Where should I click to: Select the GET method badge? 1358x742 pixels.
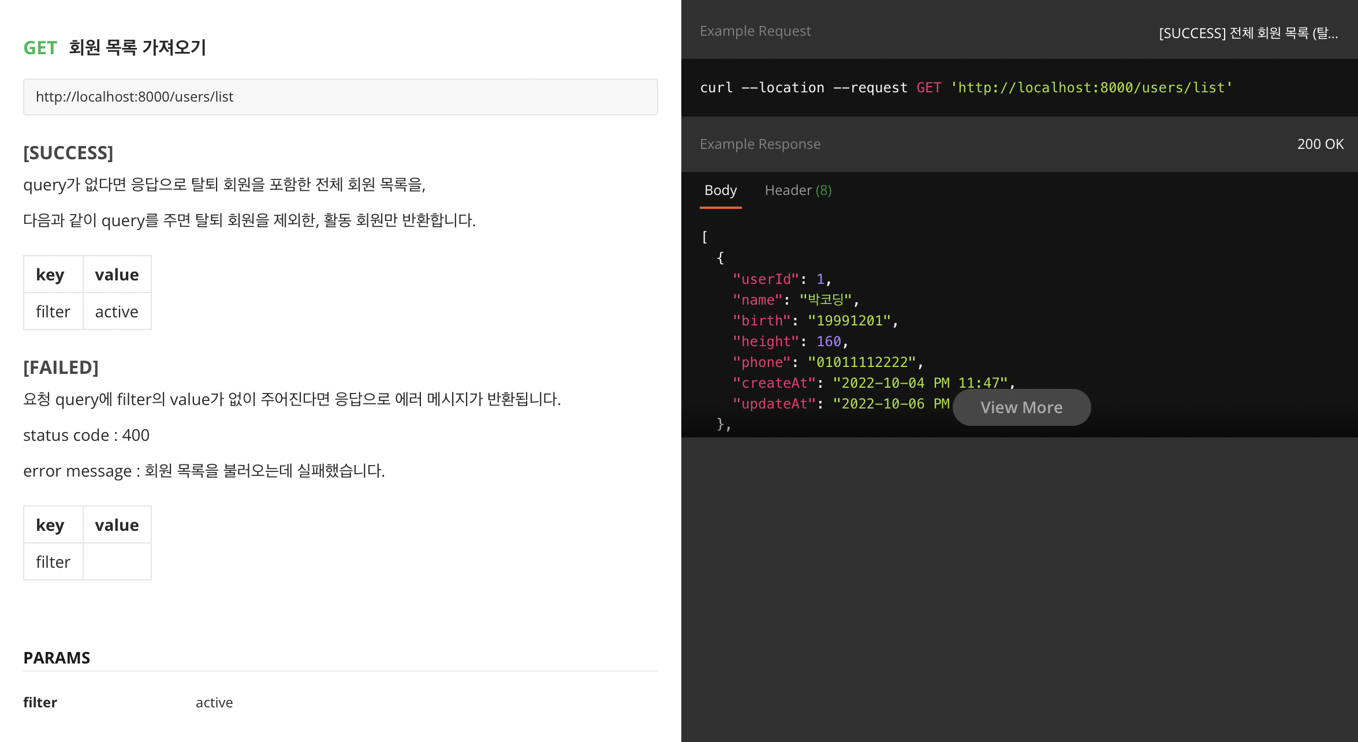(40, 48)
